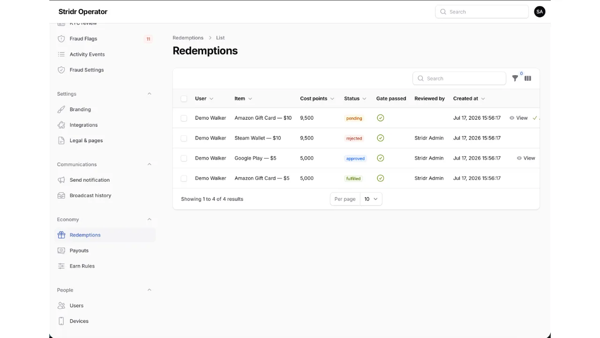Collapse the People sidebar group

[x=150, y=290]
